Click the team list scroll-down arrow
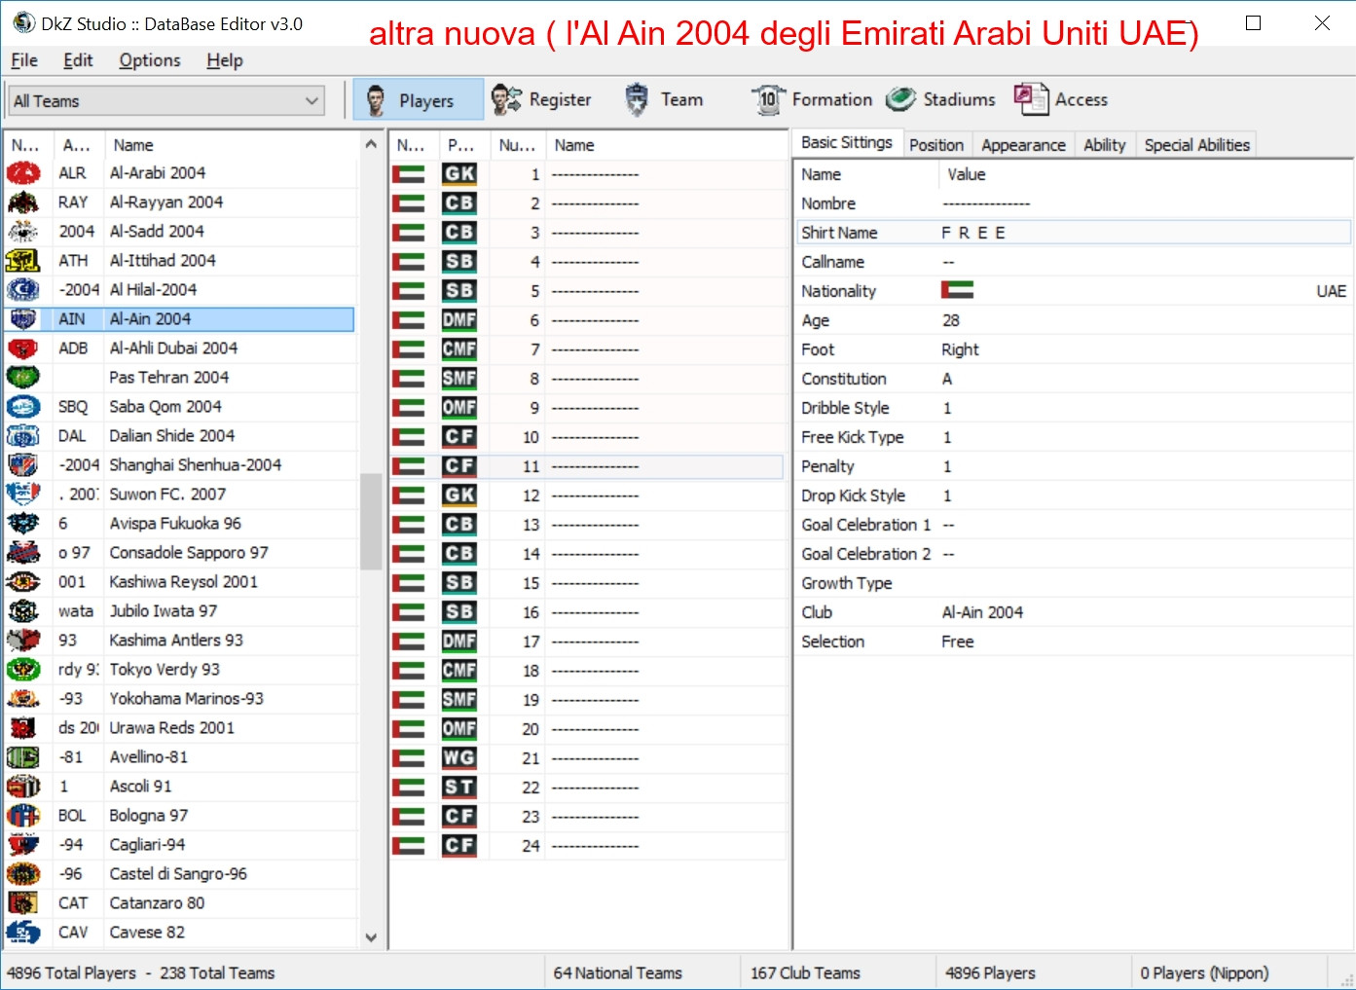Viewport: 1356px width, 990px height. click(x=371, y=937)
